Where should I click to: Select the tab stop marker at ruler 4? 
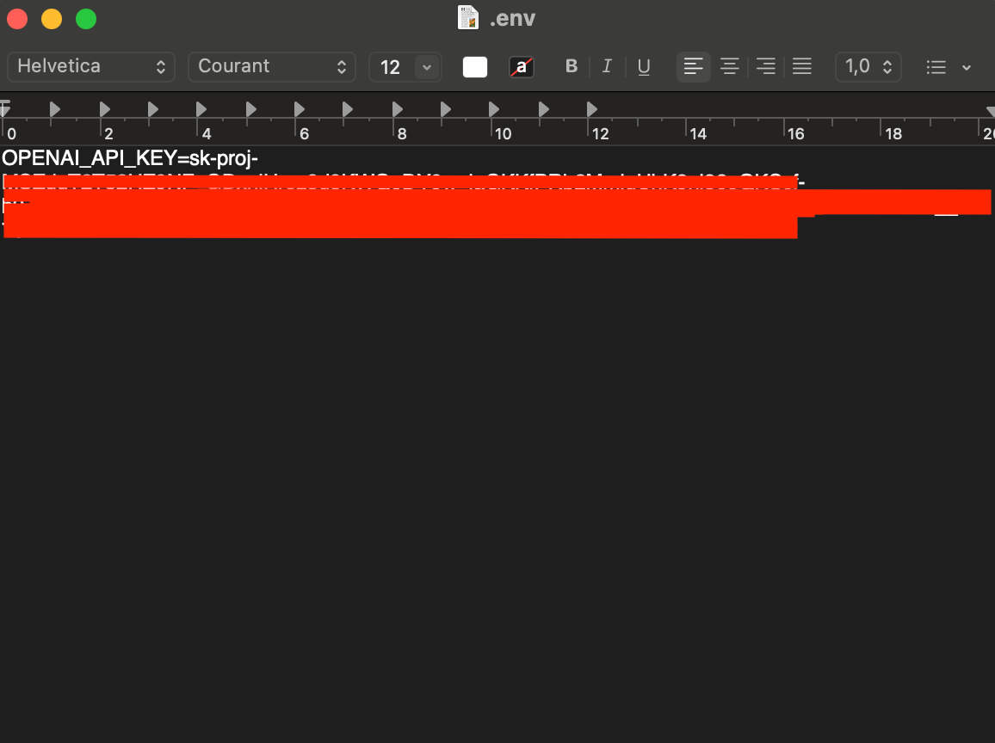pos(201,109)
